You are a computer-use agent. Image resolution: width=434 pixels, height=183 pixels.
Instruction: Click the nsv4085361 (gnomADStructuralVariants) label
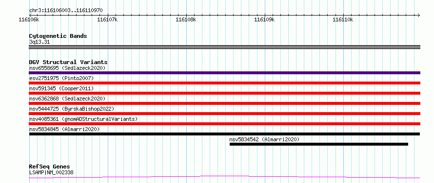[83, 119]
